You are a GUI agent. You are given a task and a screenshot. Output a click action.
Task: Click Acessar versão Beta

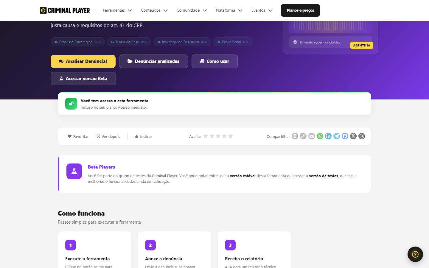click(83, 79)
